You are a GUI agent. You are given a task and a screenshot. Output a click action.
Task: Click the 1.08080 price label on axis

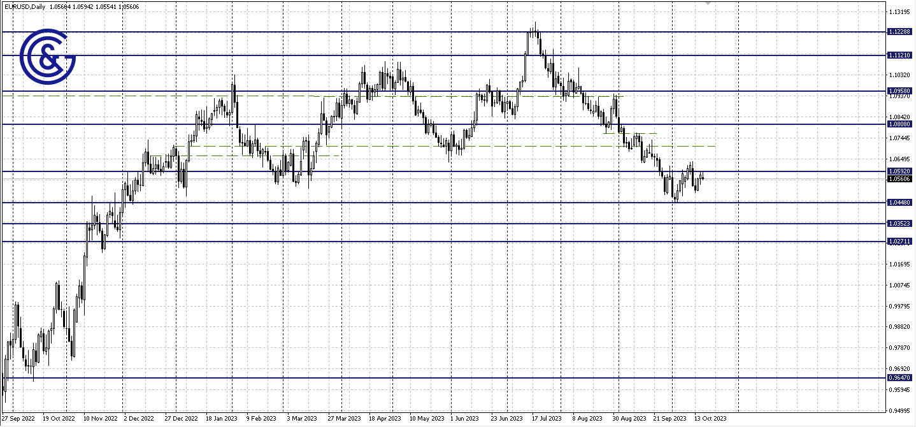pyautogui.click(x=899, y=125)
